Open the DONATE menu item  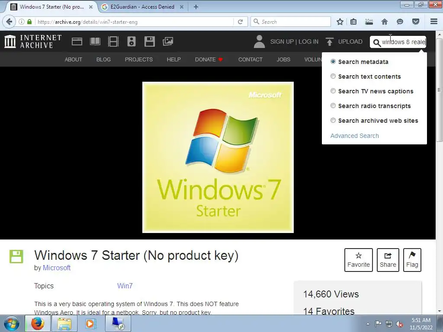coord(209,60)
